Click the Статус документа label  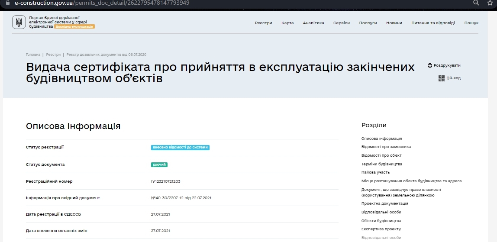pos(45,165)
